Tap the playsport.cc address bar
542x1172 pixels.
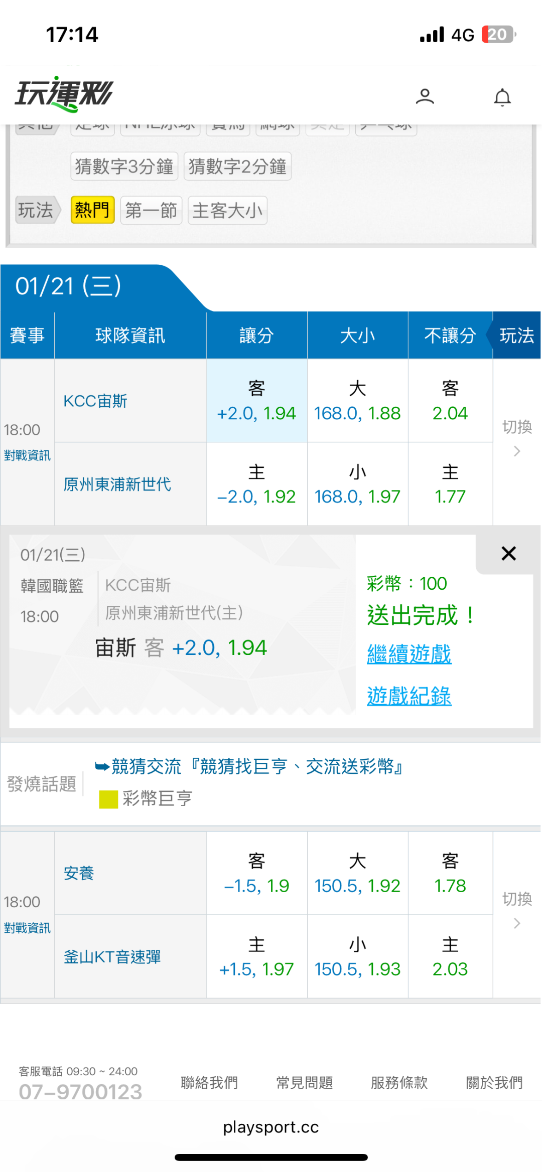271,1127
